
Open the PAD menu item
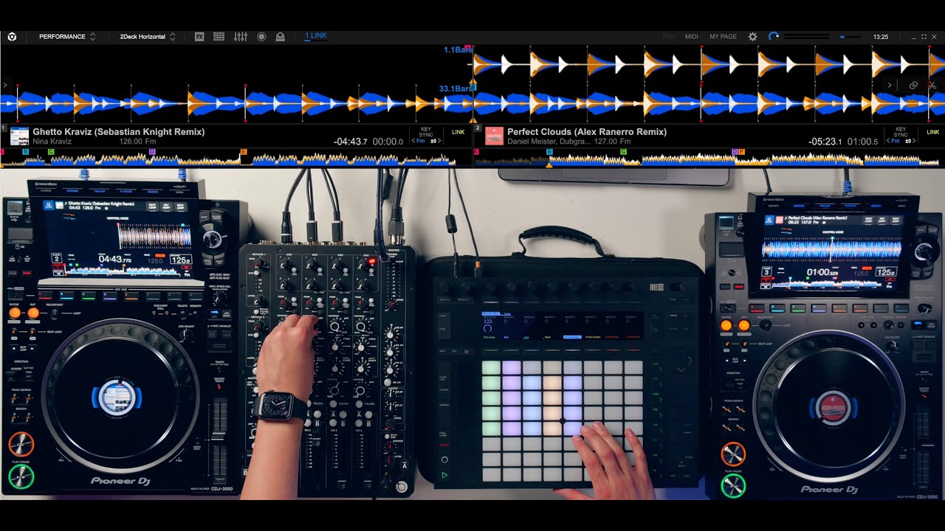point(669,36)
